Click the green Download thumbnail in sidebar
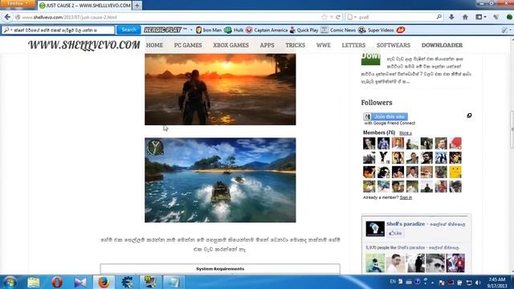The height and width of the screenshot is (289, 514). coord(371,59)
